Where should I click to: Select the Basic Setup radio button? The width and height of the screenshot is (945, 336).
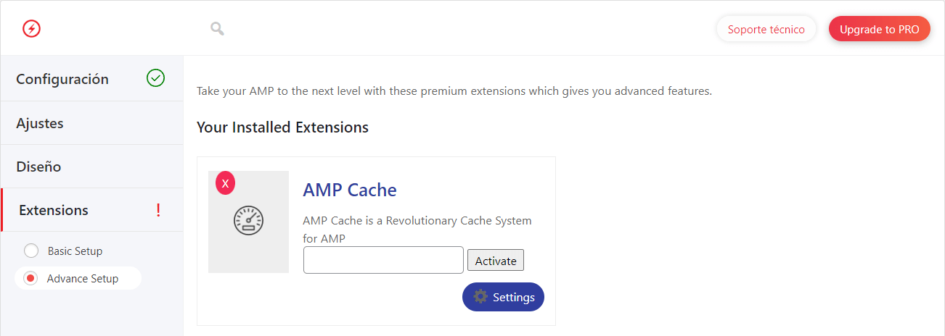(31, 251)
